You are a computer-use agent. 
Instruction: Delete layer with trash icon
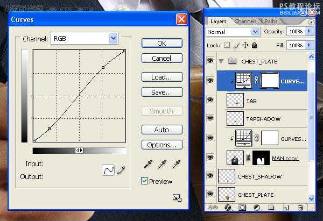click(x=300, y=208)
